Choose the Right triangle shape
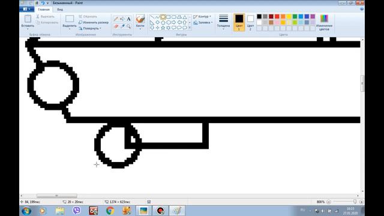The height and width of the screenshot is (216, 384). 152,22
